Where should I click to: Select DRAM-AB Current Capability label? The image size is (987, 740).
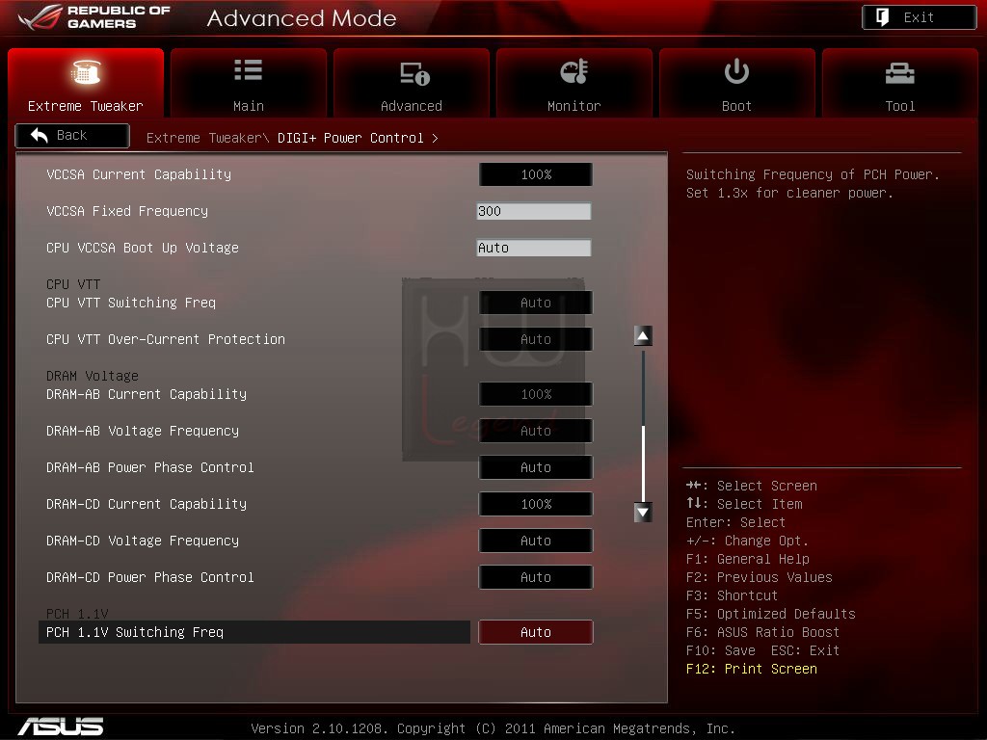tap(147, 394)
